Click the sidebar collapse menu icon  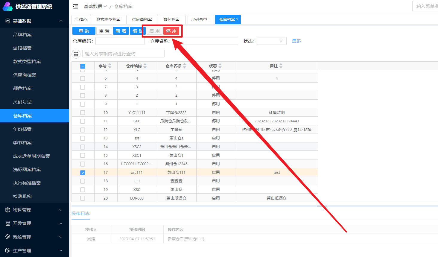tap(75, 6)
